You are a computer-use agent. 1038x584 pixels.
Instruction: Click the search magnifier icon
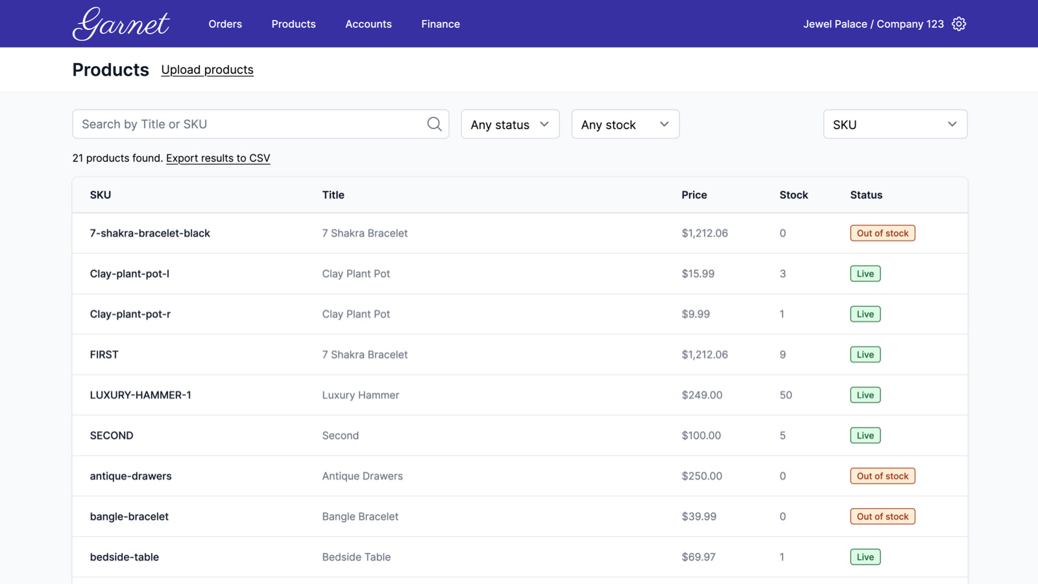click(x=433, y=123)
